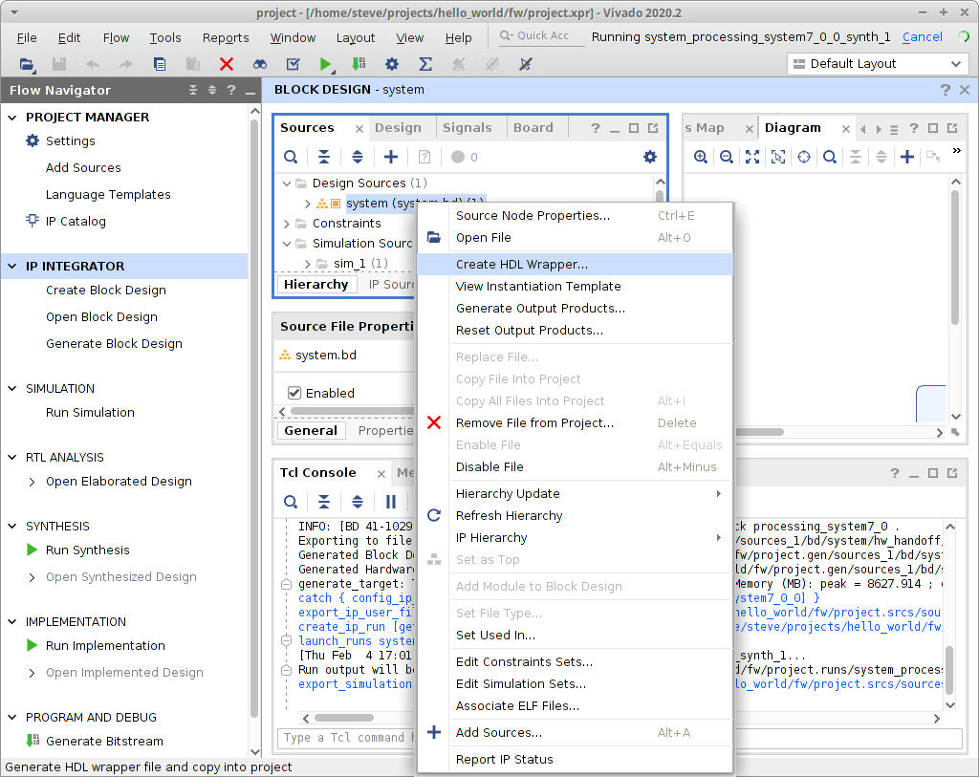
Task: Collapse the PROJECT MANAGER section
Action: click(13, 117)
